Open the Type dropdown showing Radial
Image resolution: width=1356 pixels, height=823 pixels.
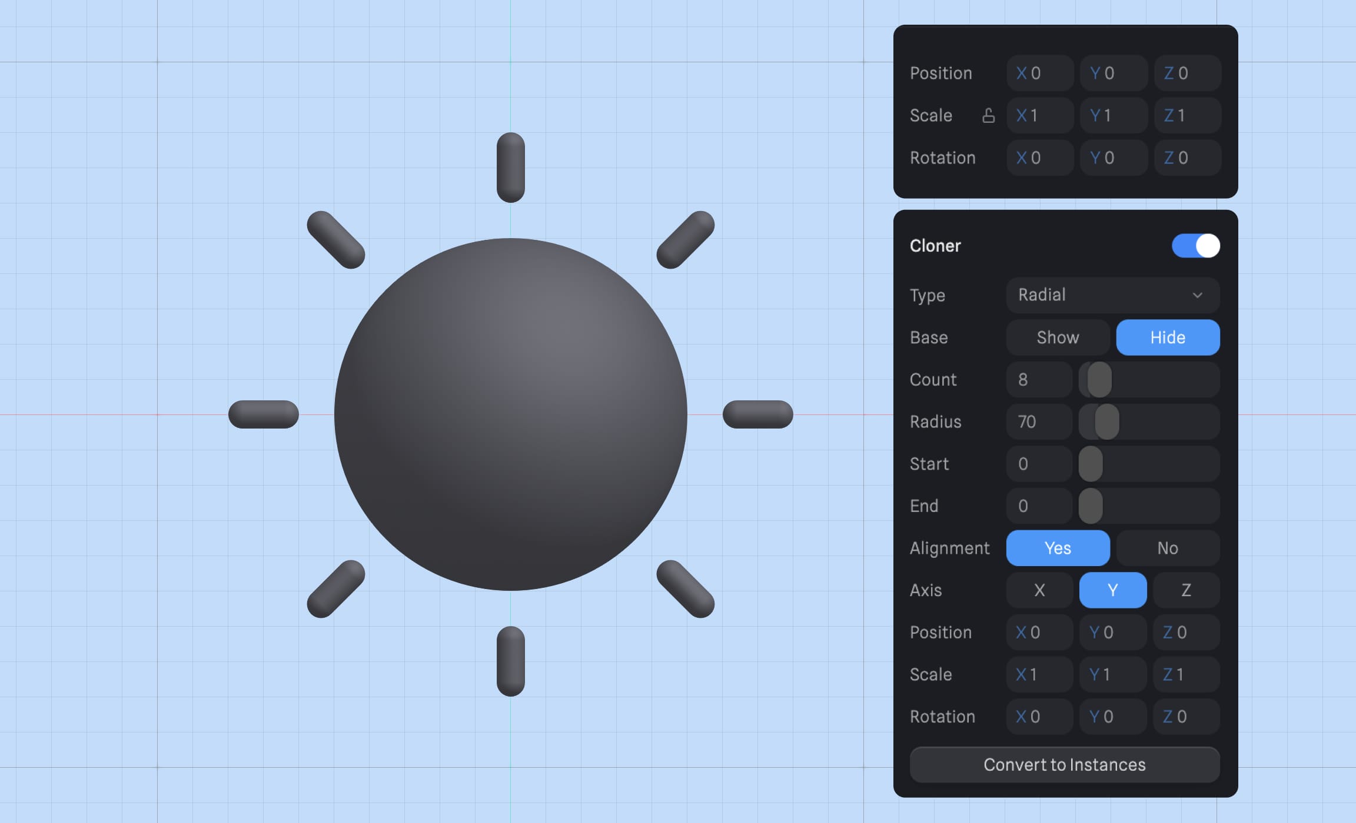click(x=1112, y=295)
